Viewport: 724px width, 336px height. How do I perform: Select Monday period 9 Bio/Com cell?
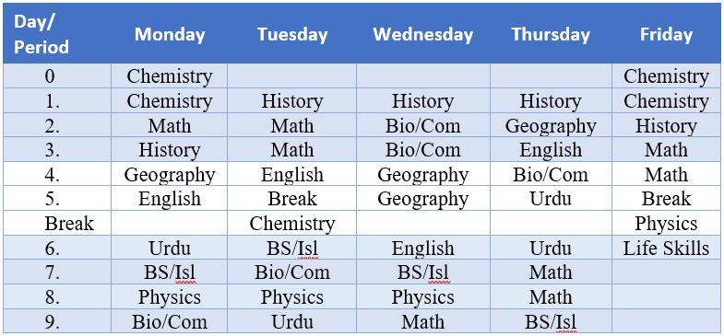pyautogui.click(x=170, y=321)
